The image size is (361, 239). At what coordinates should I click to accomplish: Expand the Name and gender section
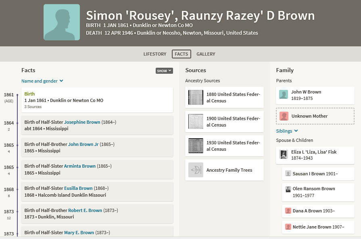(x=42, y=81)
